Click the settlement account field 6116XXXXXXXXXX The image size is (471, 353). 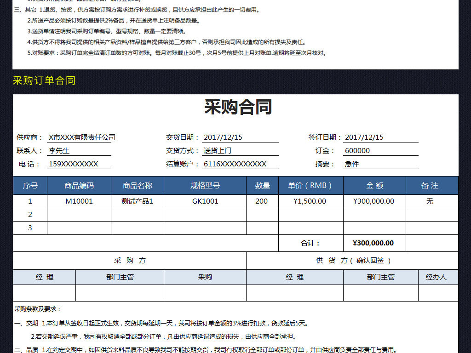(241, 164)
